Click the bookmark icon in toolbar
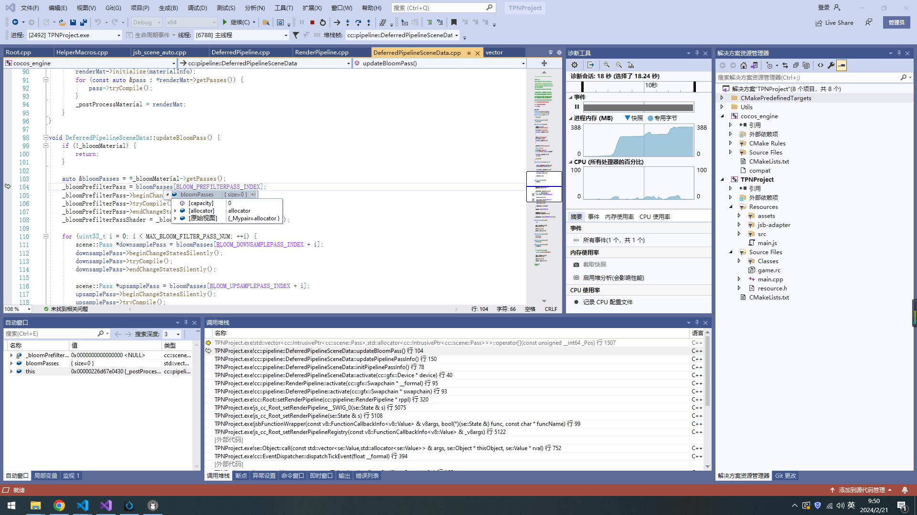917x515 pixels. click(x=454, y=22)
